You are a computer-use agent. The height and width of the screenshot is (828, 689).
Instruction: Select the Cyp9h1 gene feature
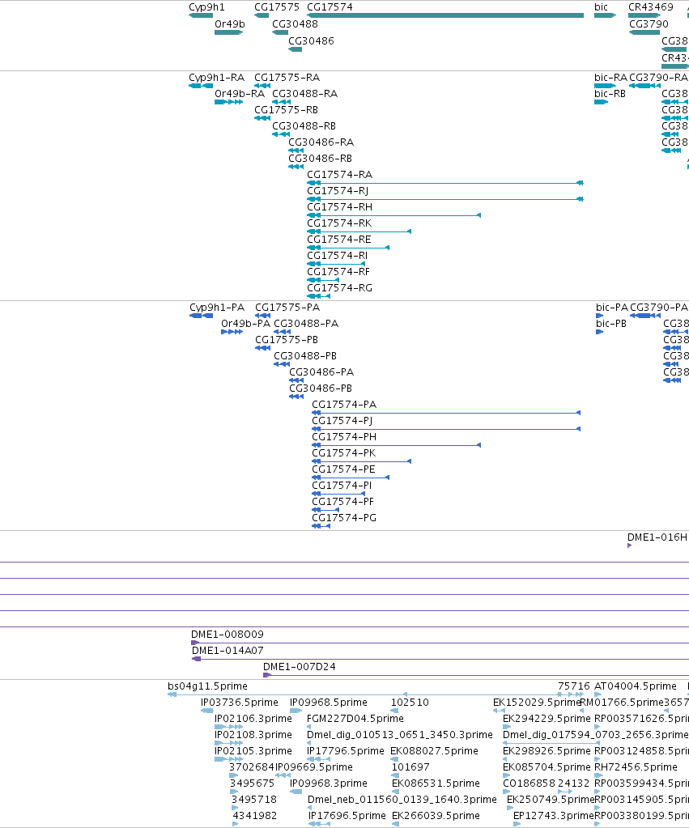coord(201,15)
